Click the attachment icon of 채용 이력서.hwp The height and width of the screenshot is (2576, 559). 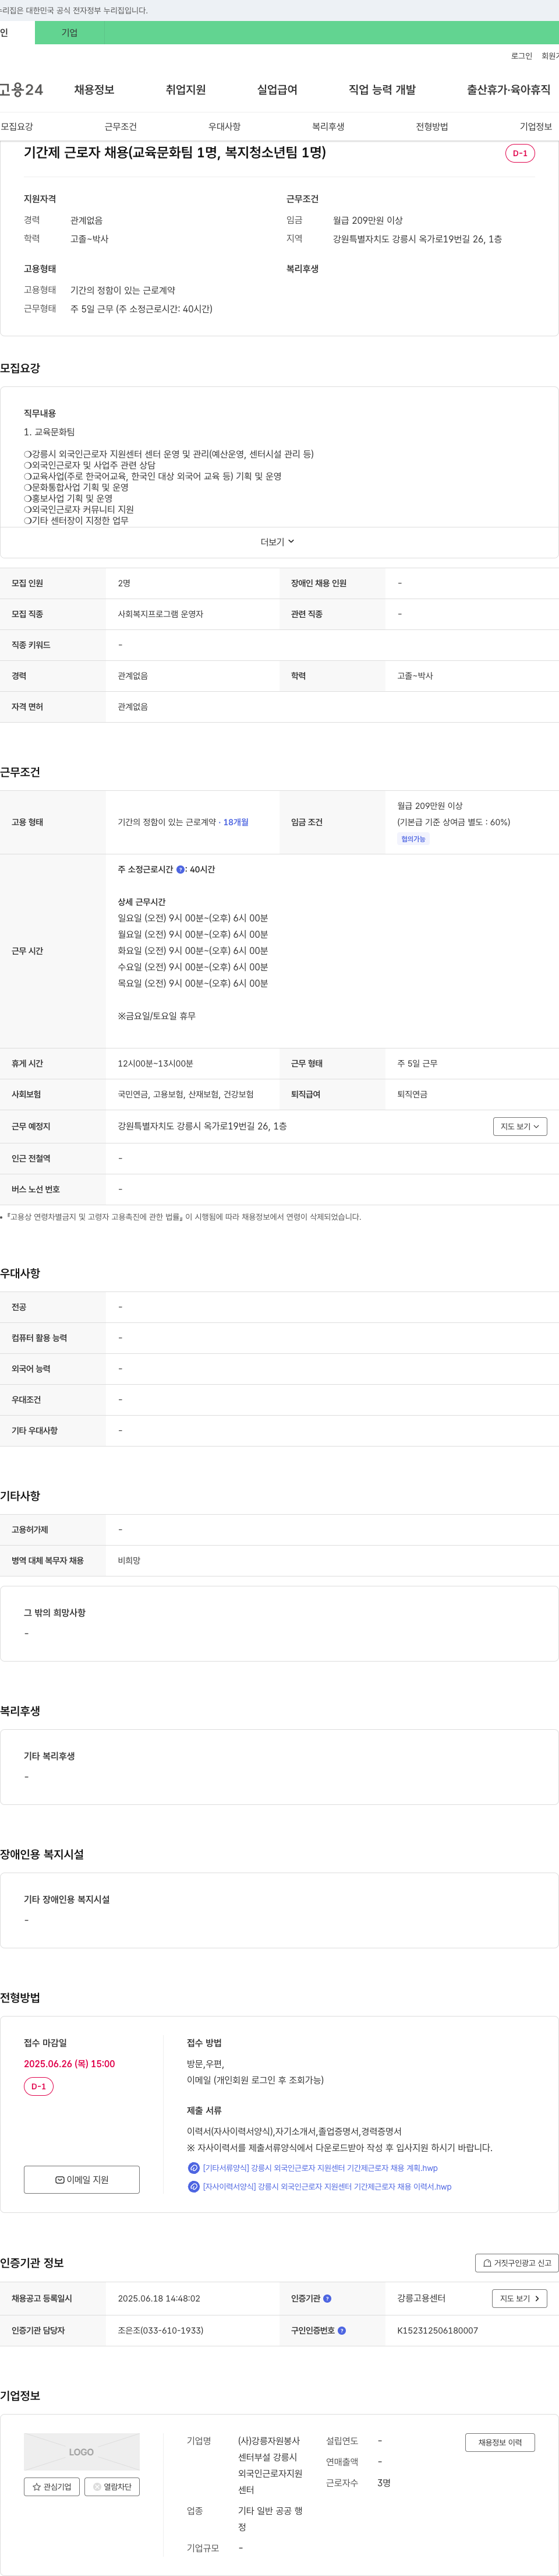(194, 2186)
